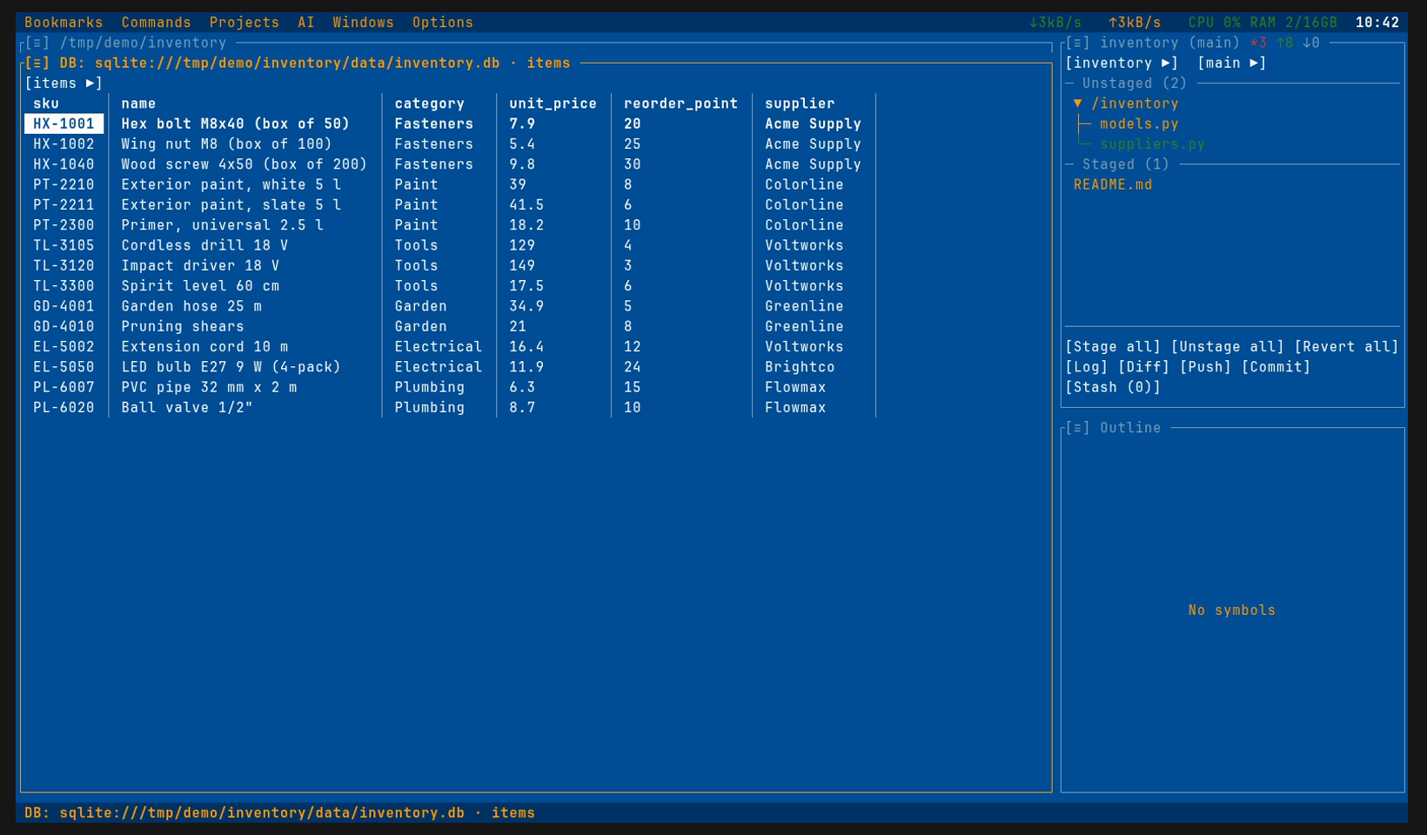Select the Cordless drill 18 V cell
The image size is (1427, 835).
(x=204, y=245)
